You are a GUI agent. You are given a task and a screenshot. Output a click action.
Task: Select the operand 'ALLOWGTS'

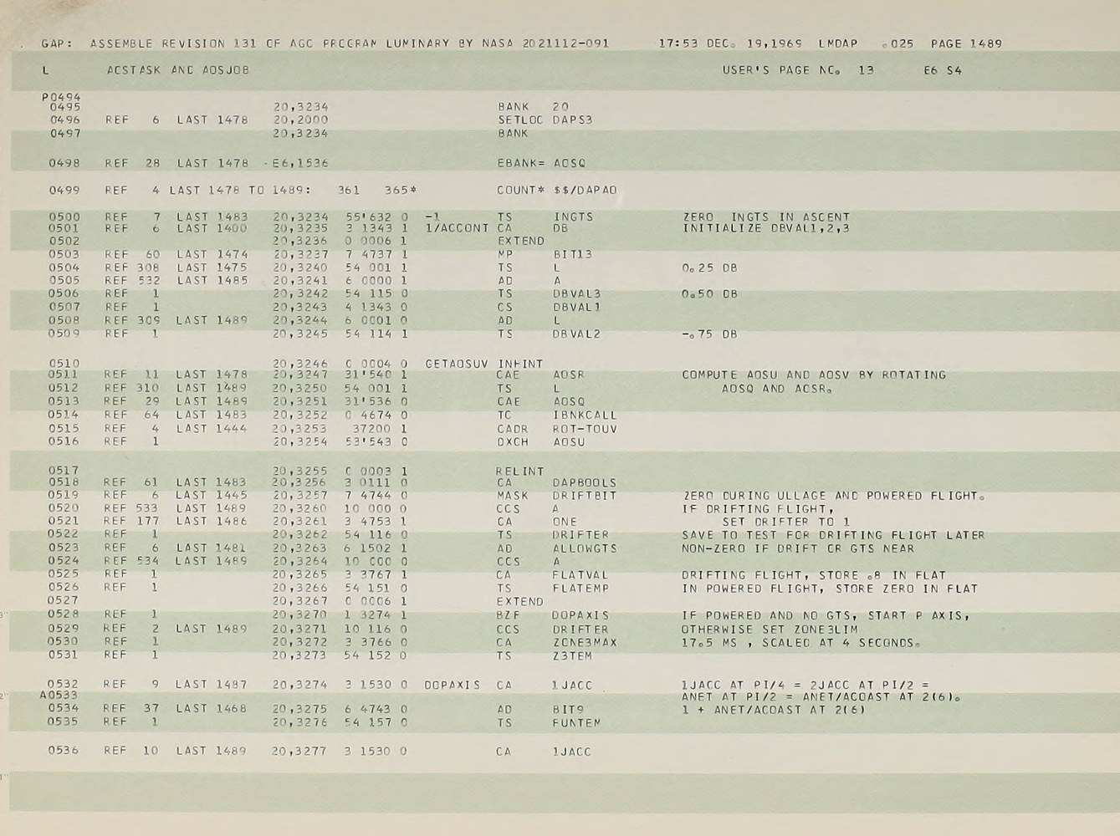(x=584, y=548)
